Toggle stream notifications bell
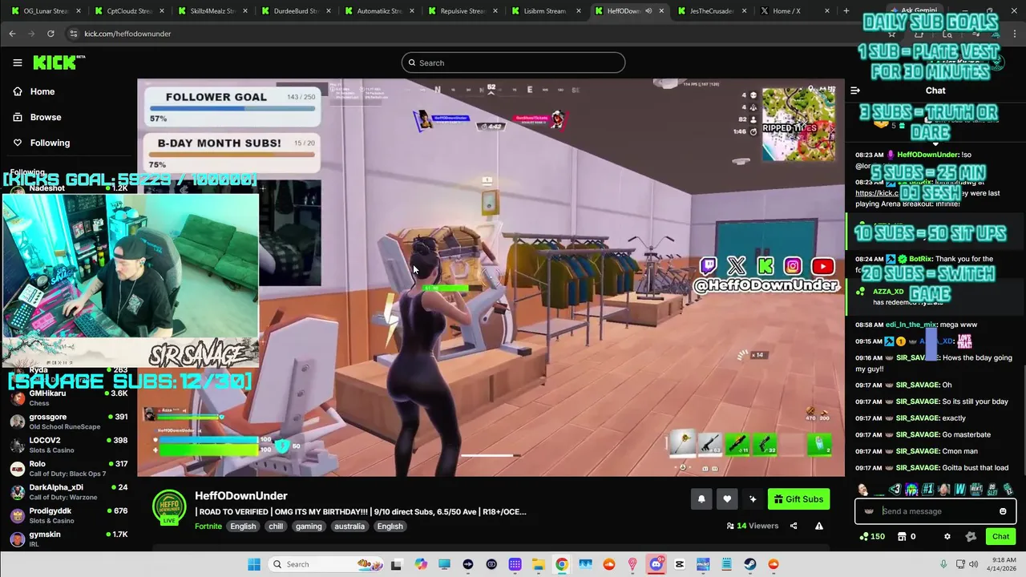 pos(701,499)
